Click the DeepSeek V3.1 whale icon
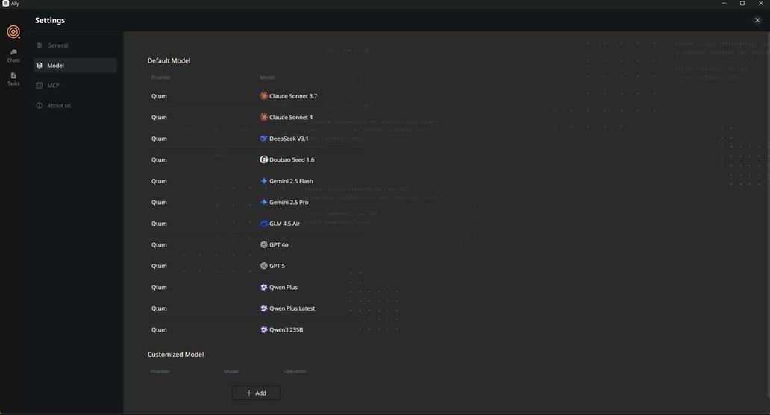 click(x=263, y=139)
